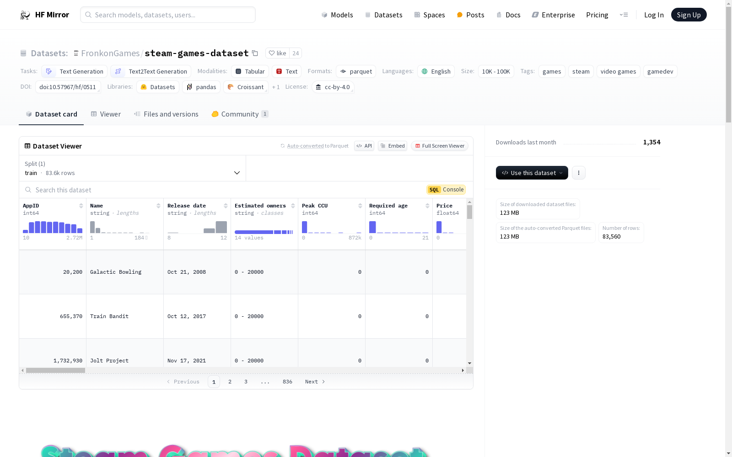Image resolution: width=732 pixels, height=457 pixels.
Task: Go to page 3 of the viewer
Action: (246, 382)
